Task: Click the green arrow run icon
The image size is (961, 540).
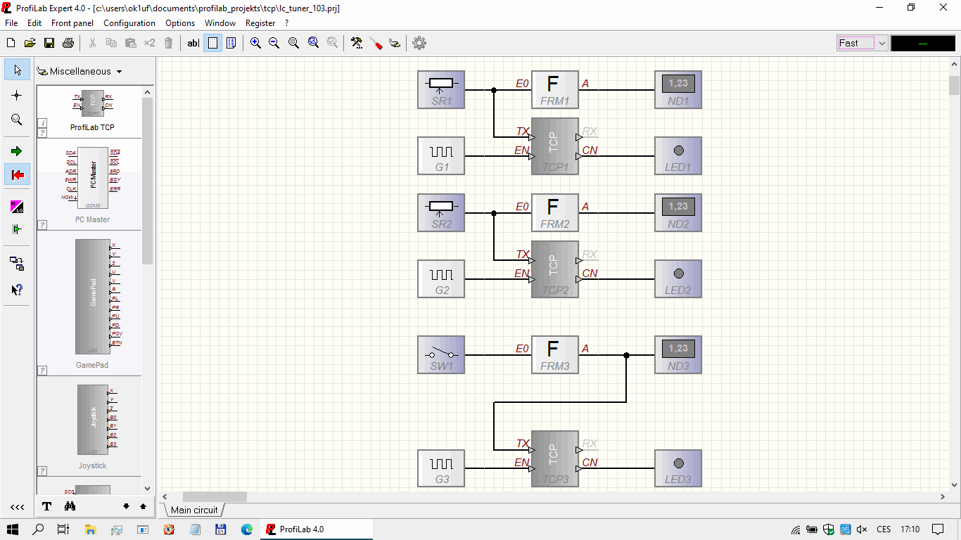Action: click(17, 151)
